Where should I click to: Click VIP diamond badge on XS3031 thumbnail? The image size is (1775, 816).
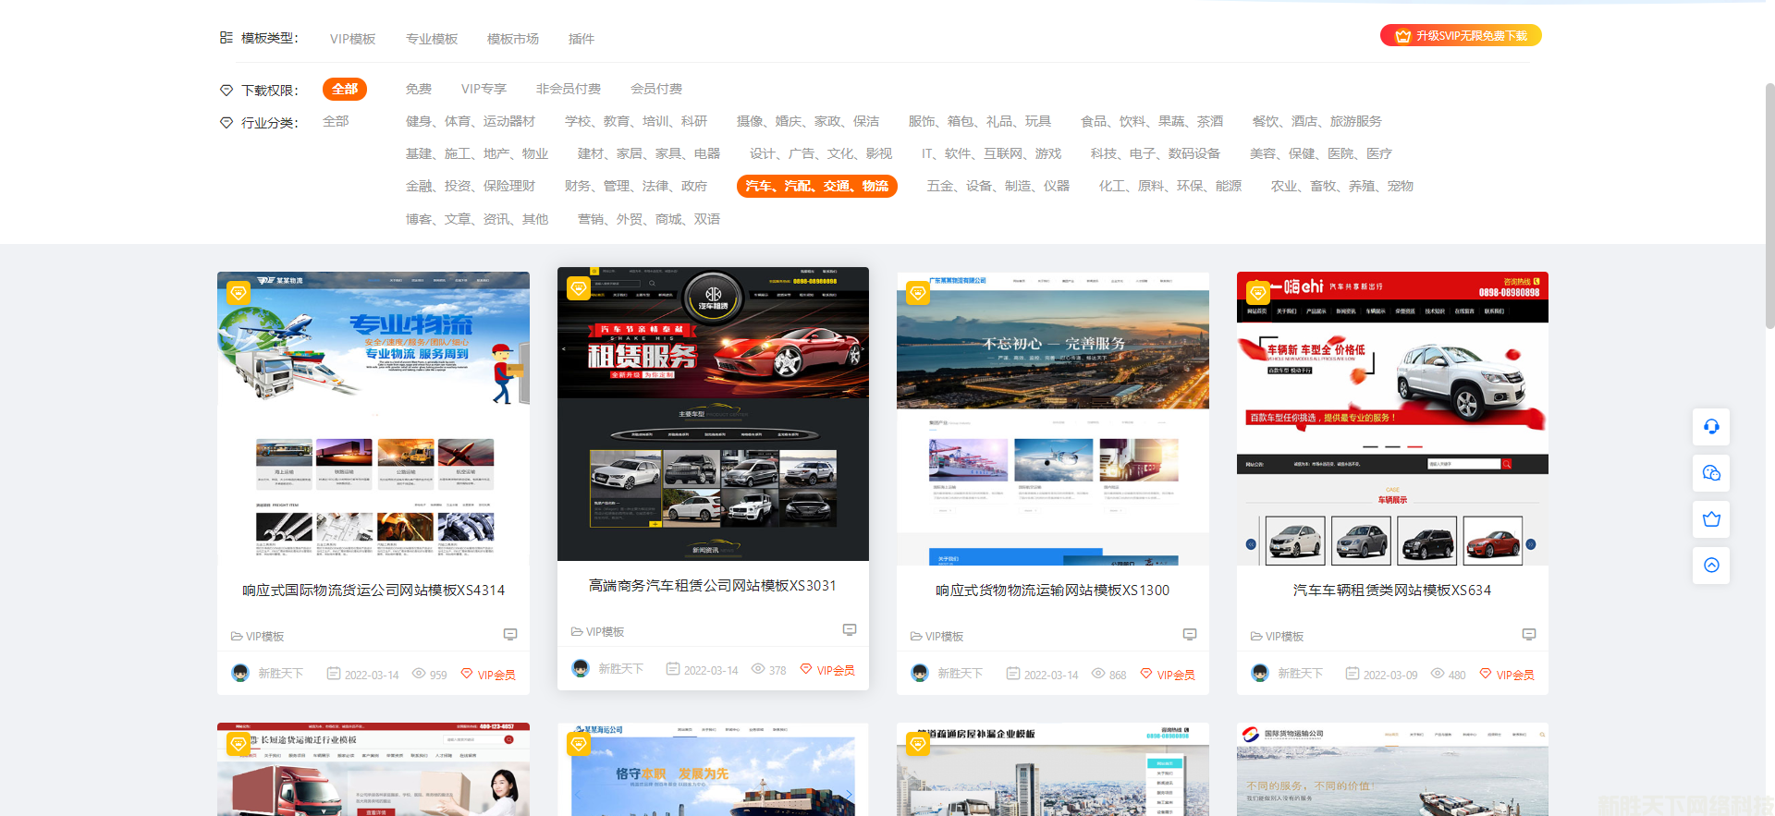click(579, 288)
